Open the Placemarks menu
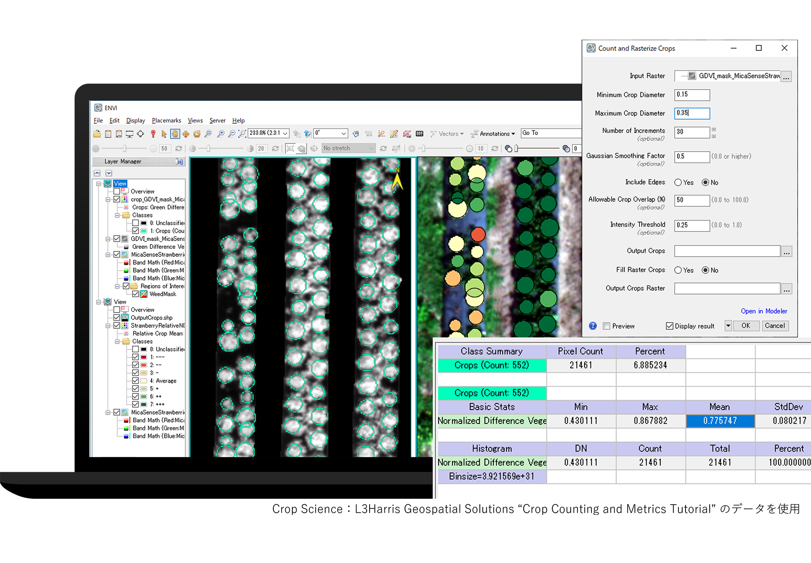811x563 pixels. point(166,120)
